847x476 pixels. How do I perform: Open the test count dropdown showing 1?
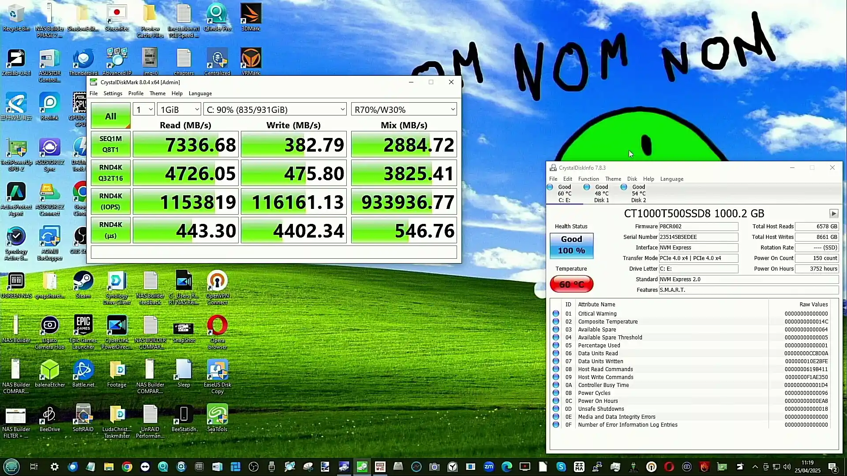[x=144, y=109]
